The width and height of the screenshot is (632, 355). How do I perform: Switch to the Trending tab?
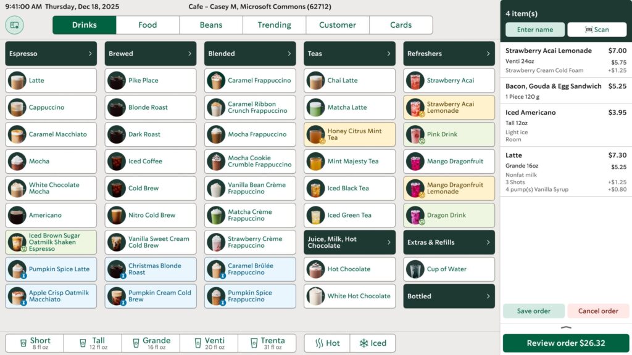pos(274,25)
